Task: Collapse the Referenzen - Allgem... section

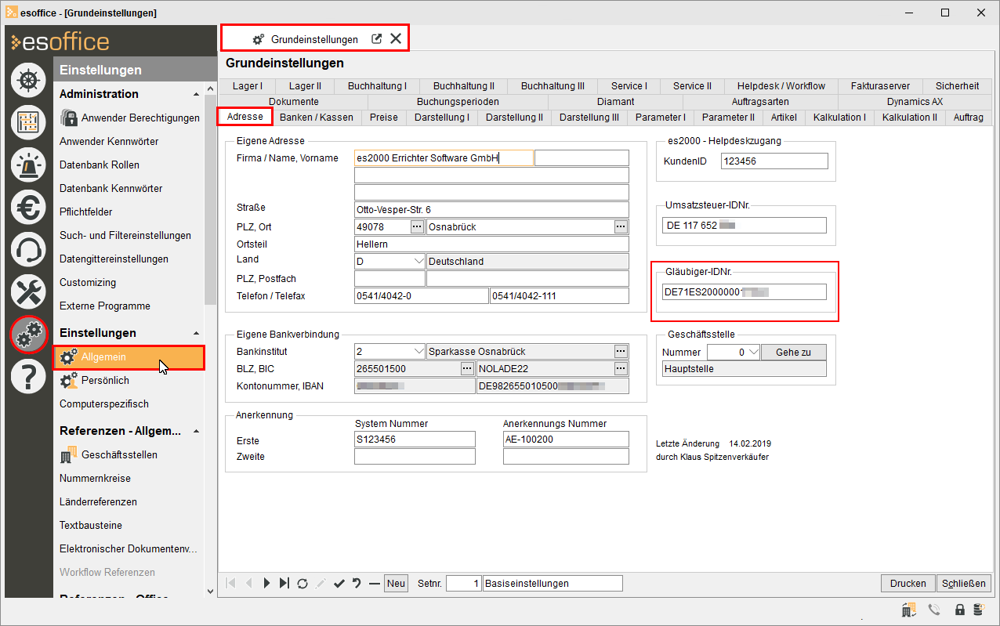Action: point(196,431)
